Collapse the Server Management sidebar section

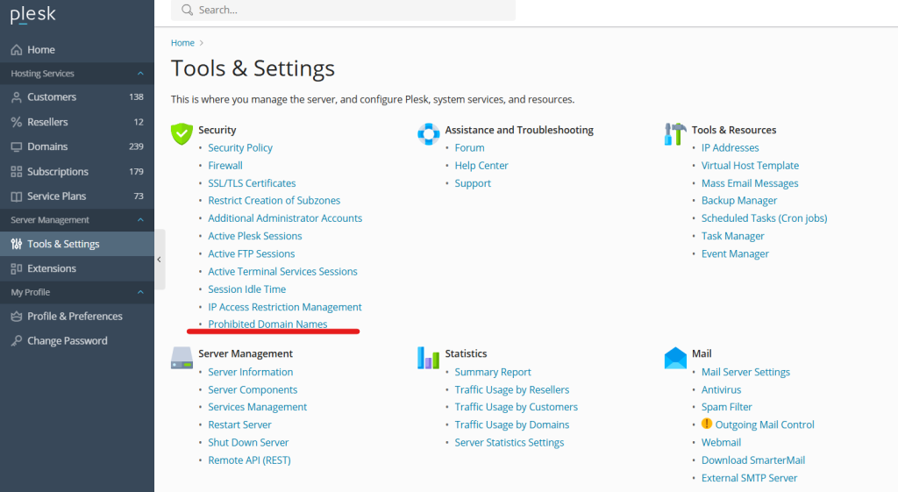pos(140,220)
